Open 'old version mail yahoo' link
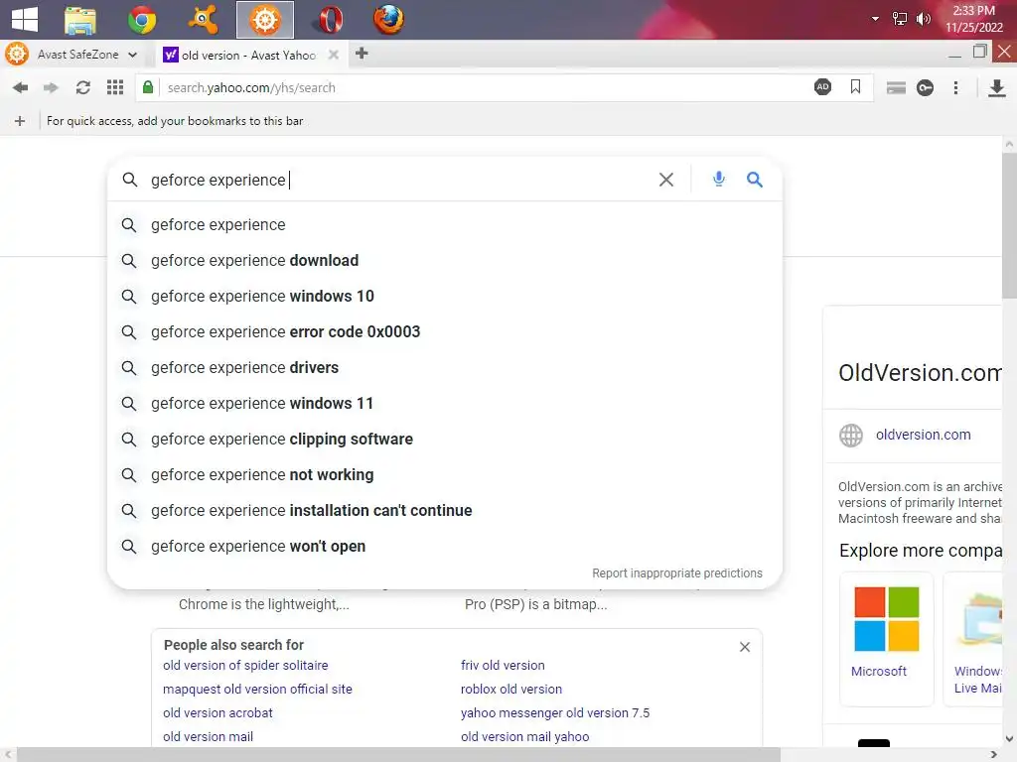The image size is (1017, 762). tap(524, 737)
